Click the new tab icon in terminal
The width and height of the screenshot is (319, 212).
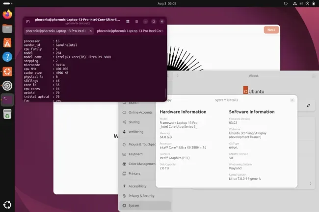(x=28, y=22)
